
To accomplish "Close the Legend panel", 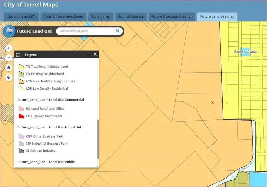I will [x=95, y=55].
